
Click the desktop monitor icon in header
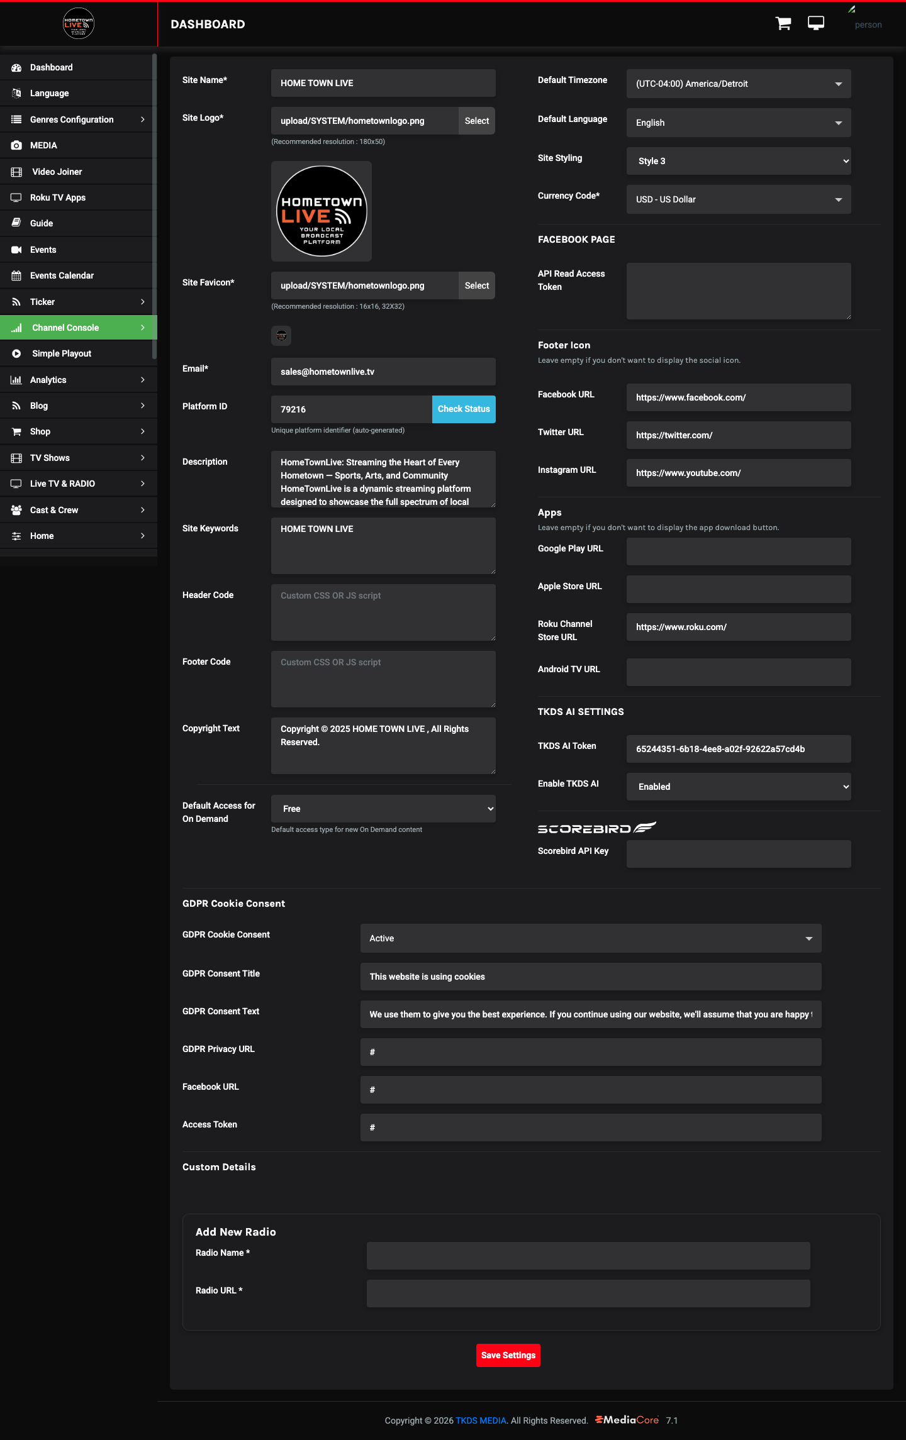tap(816, 23)
